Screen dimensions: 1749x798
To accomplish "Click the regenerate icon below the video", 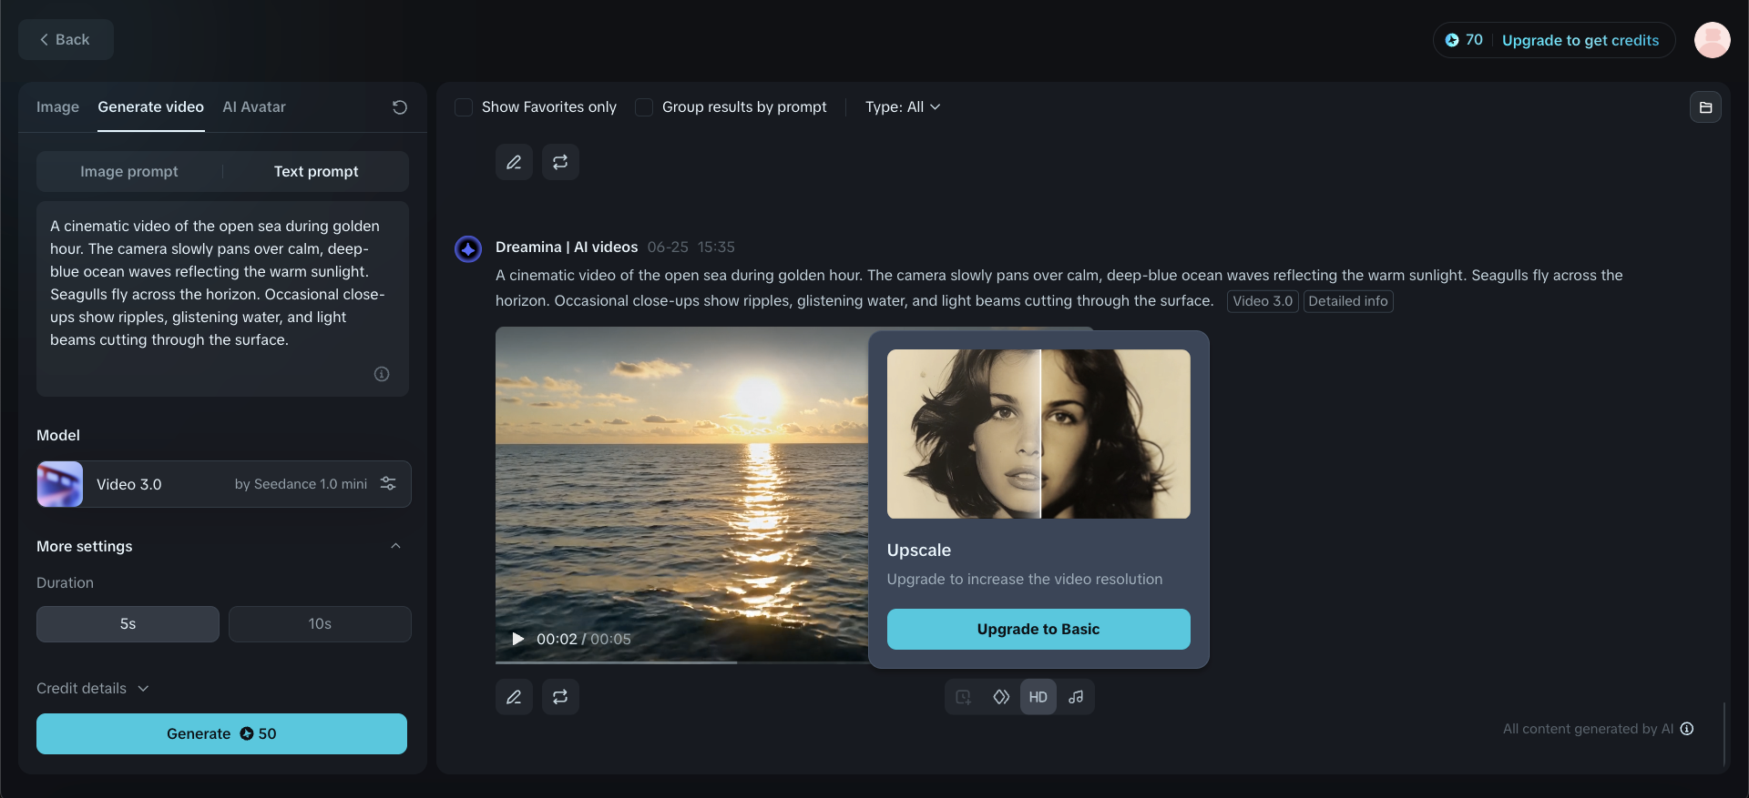I will tap(560, 697).
